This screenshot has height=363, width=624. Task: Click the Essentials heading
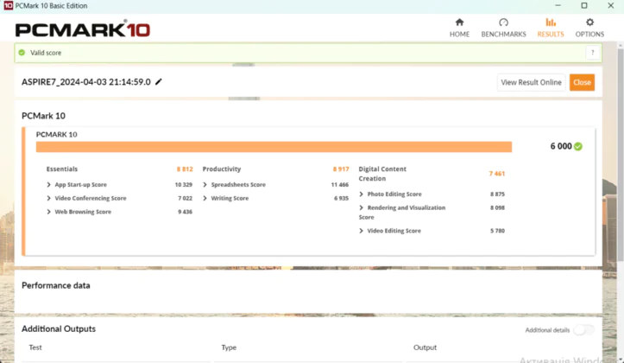coord(62,169)
